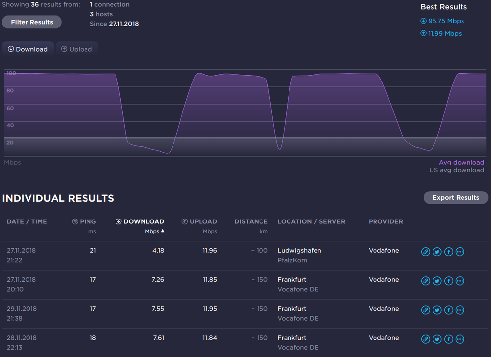
Task: Select the 1 connection text
Action: pyautogui.click(x=110, y=5)
